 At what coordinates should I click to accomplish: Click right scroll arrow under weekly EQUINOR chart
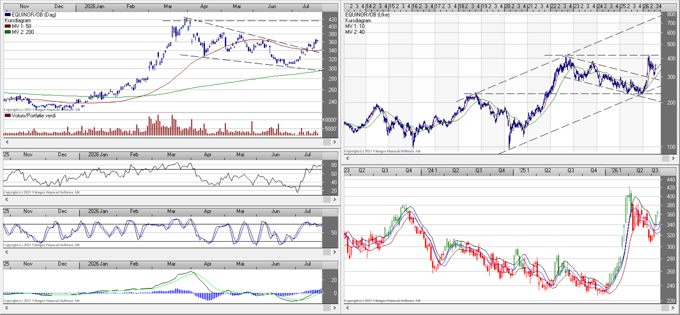673,158
